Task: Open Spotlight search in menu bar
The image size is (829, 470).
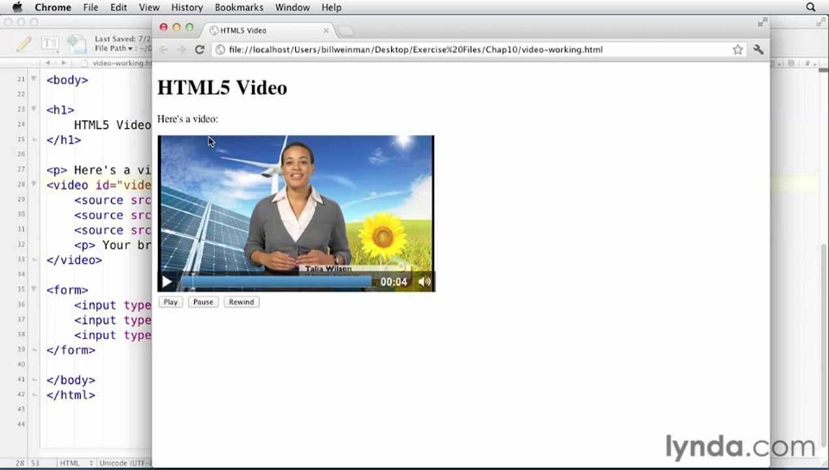Action: pos(811,7)
